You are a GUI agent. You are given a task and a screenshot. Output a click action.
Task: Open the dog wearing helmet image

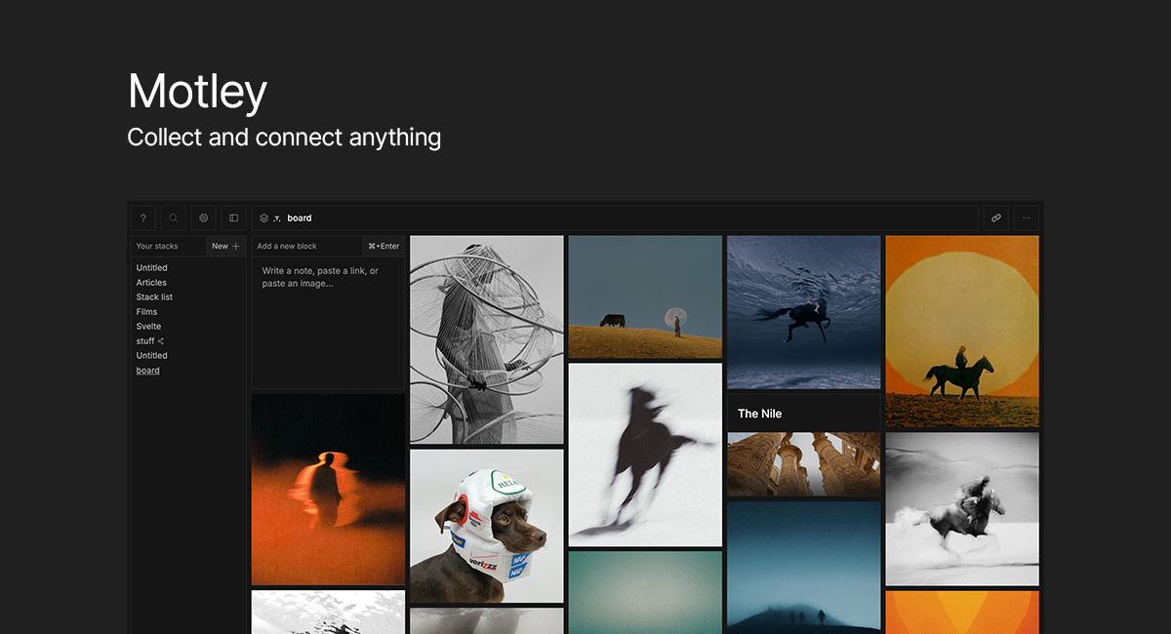point(486,526)
